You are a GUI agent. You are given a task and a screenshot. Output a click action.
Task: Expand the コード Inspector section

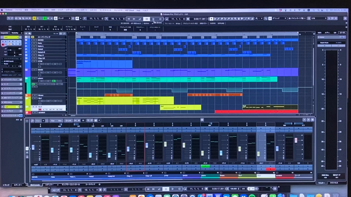click(12, 84)
